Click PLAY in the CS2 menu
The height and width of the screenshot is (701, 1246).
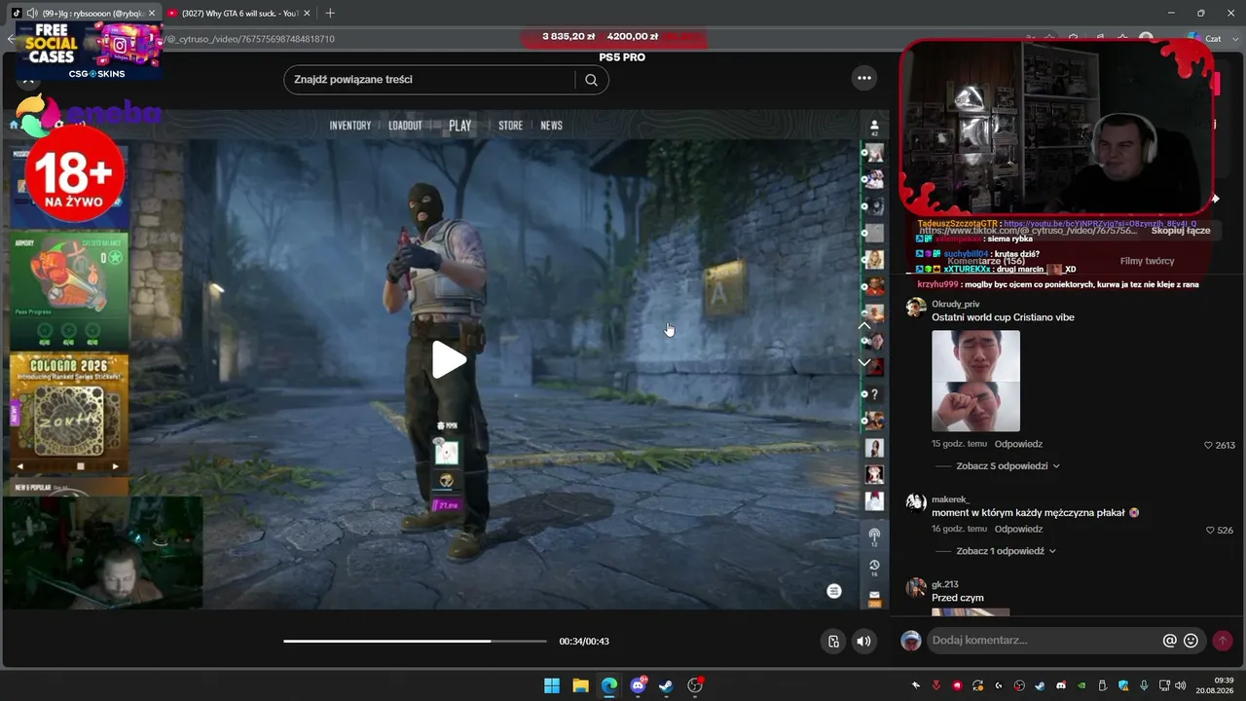click(x=460, y=126)
